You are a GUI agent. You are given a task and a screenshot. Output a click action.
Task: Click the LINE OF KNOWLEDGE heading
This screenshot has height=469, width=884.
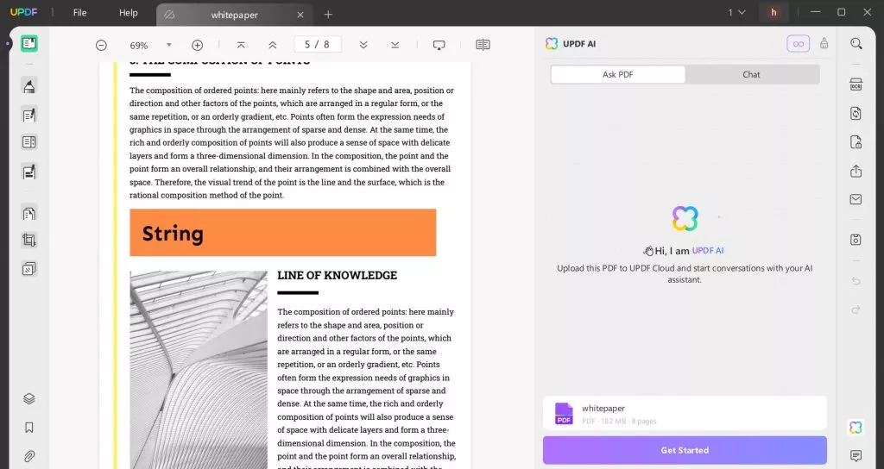pyautogui.click(x=338, y=275)
